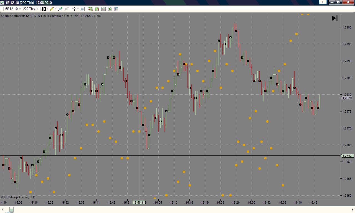Click the 15:41 time axis label
Screen dimensions: 355x213
click(96, 202)
